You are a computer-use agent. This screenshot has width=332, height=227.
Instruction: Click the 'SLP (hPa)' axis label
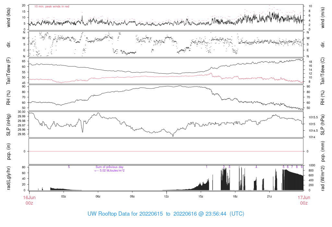(x=323, y=125)
